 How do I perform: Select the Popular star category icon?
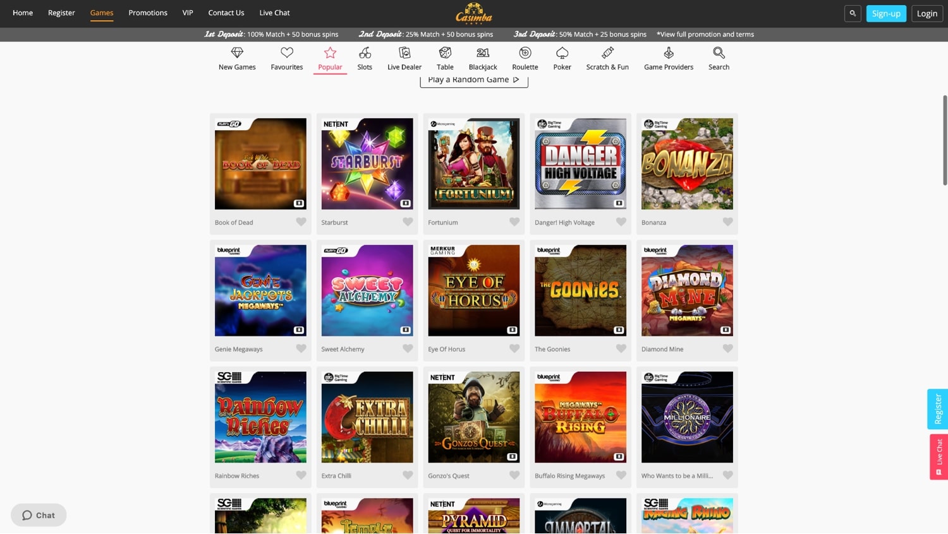(x=330, y=53)
